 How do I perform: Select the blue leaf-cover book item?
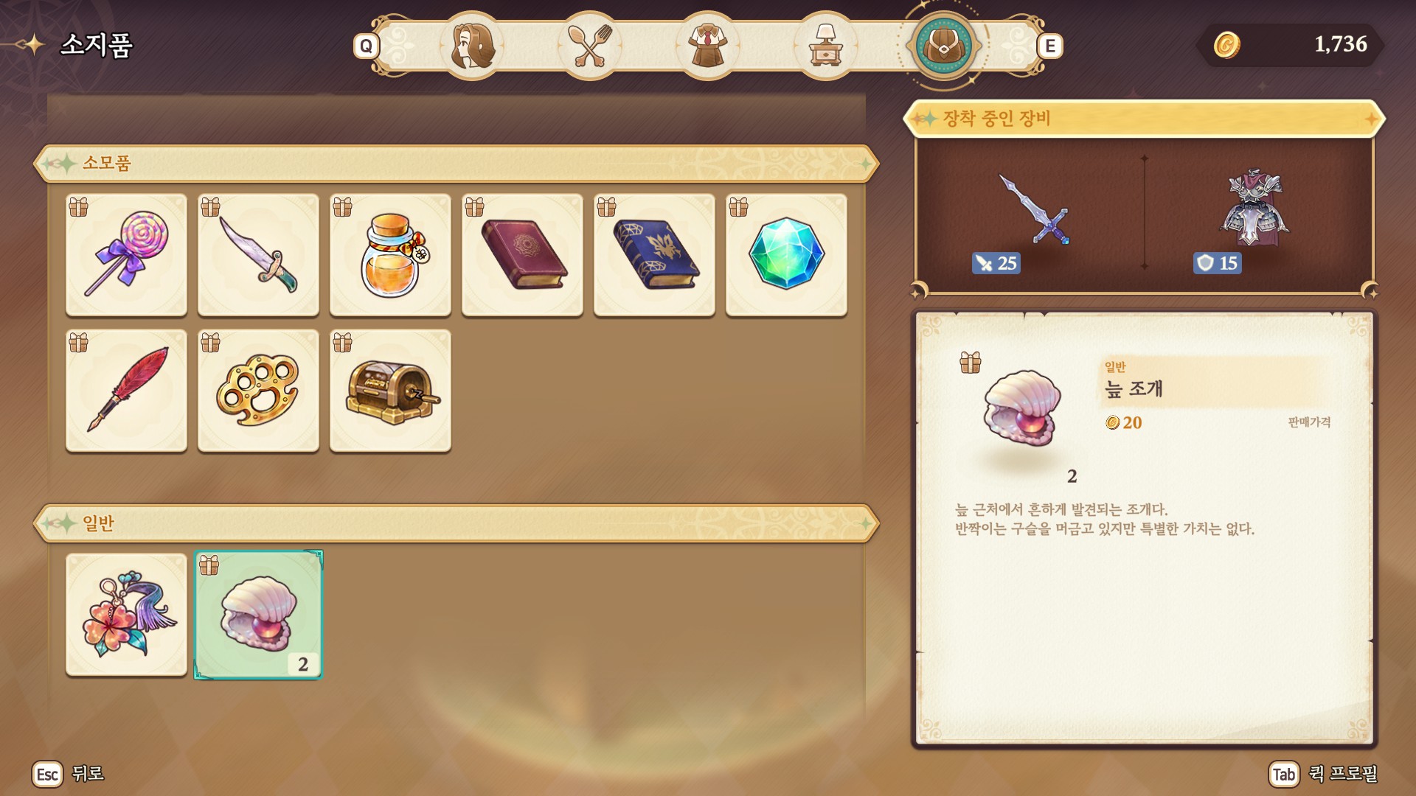(654, 255)
